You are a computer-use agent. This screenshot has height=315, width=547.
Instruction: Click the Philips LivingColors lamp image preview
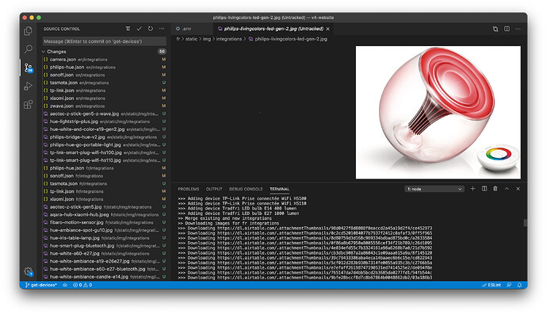click(x=438, y=113)
